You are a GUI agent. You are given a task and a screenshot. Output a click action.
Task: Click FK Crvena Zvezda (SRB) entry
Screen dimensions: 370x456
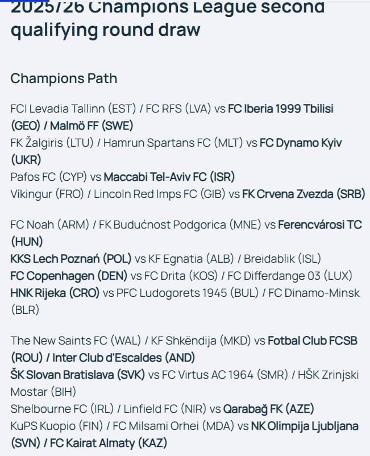click(x=304, y=194)
